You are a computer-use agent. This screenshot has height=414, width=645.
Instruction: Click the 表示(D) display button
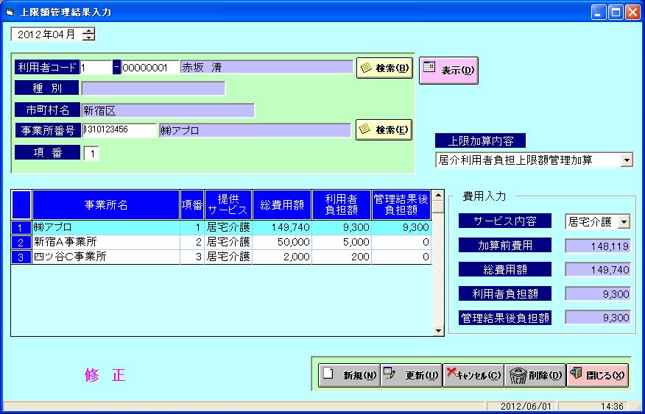449,71
